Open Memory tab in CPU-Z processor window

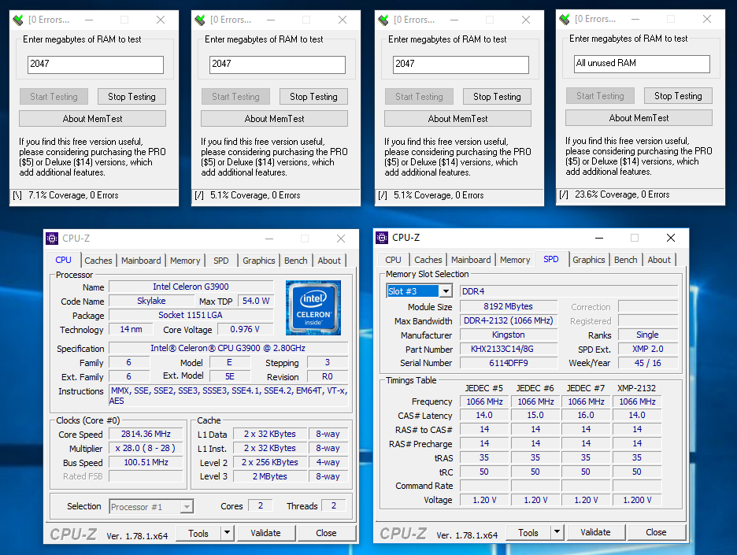185,261
